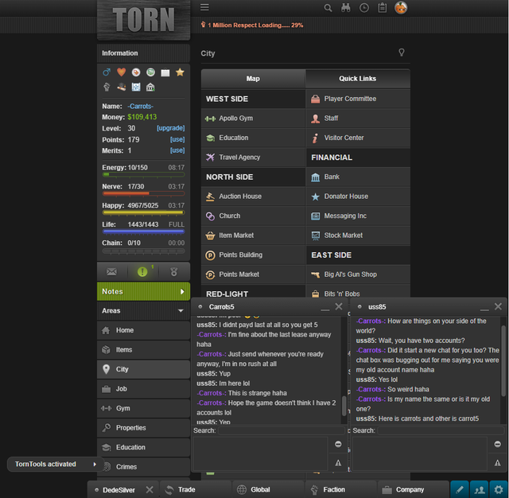The width and height of the screenshot is (509, 498).
Task: Open Bank quick link
Action: (359, 177)
